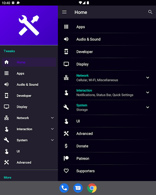The height and width of the screenshot is (195, 156).
Task: Expand System chevron in main list
Action: point(148,107)
